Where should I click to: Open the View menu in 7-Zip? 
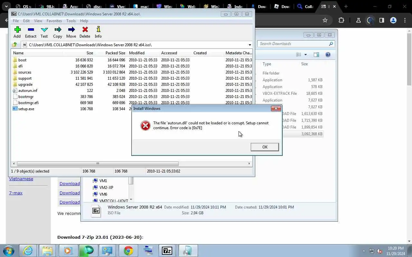[x=38, y=21]
